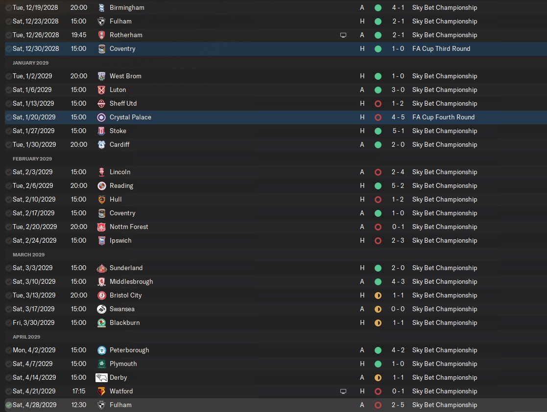
Task: Click the Birmingham club badge
Action: 101,8
